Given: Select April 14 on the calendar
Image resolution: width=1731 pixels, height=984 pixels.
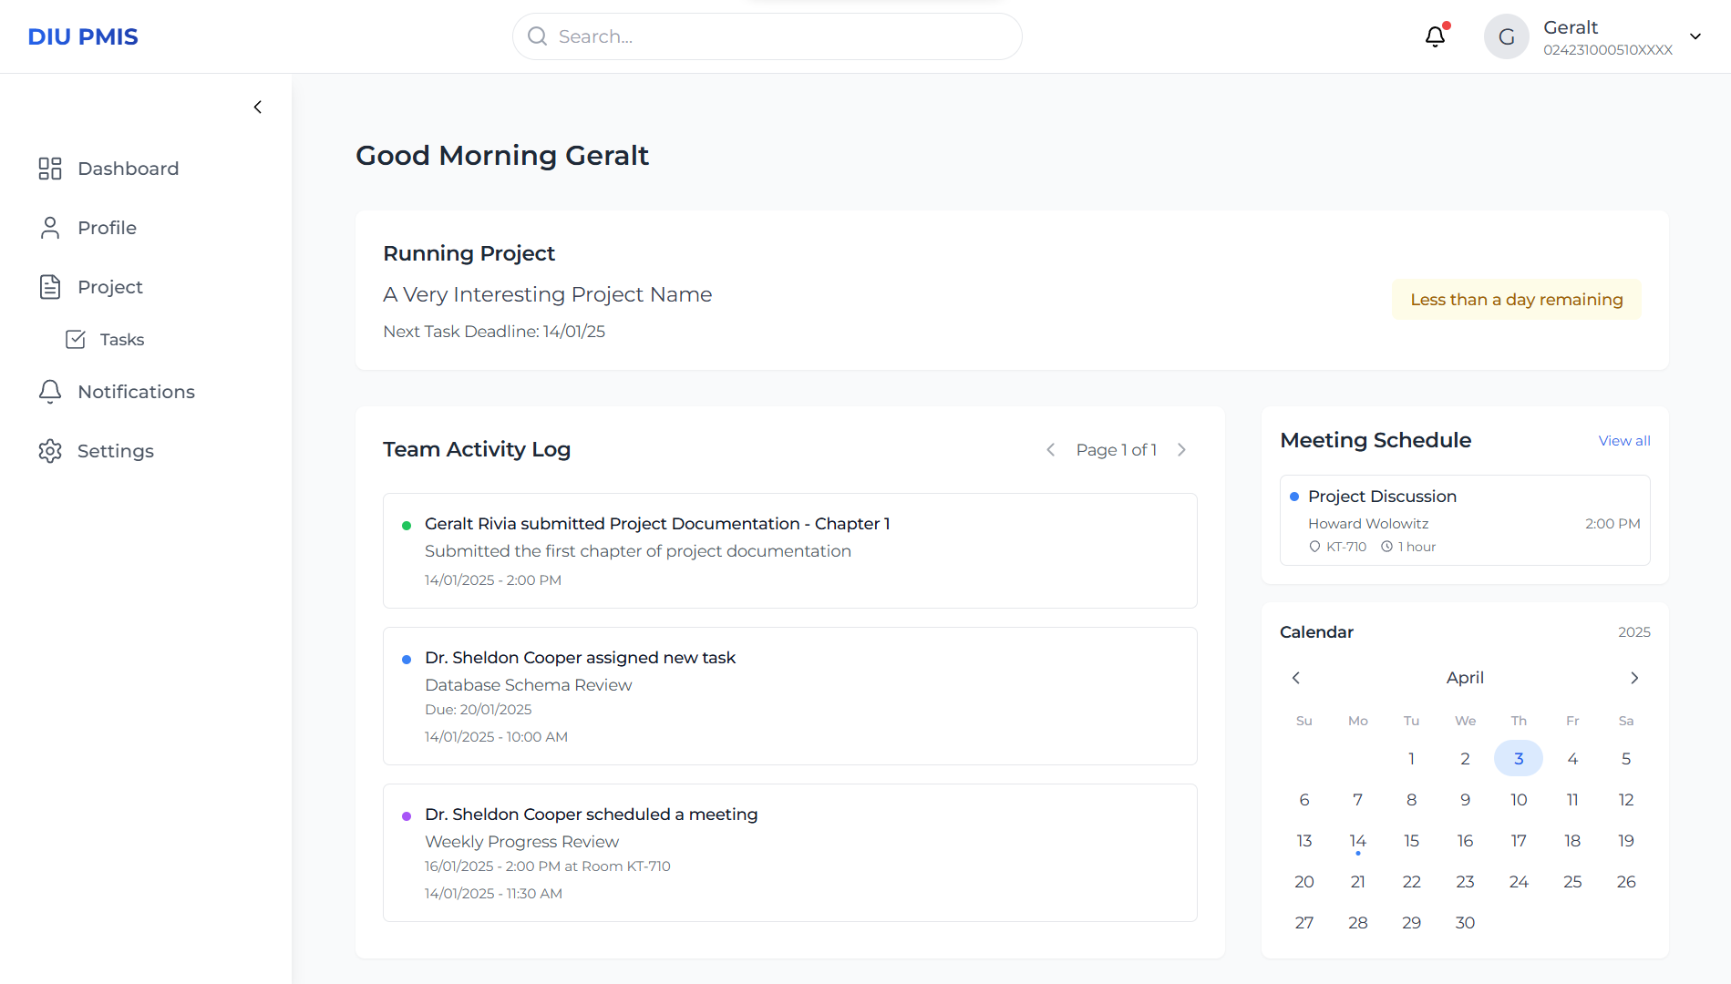Looking at the screenshot, I should [x=1357, y=840].
